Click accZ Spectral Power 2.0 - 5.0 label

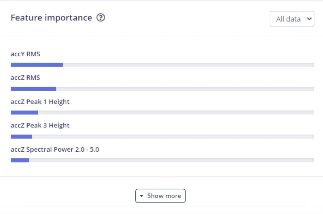click(55, 149)
